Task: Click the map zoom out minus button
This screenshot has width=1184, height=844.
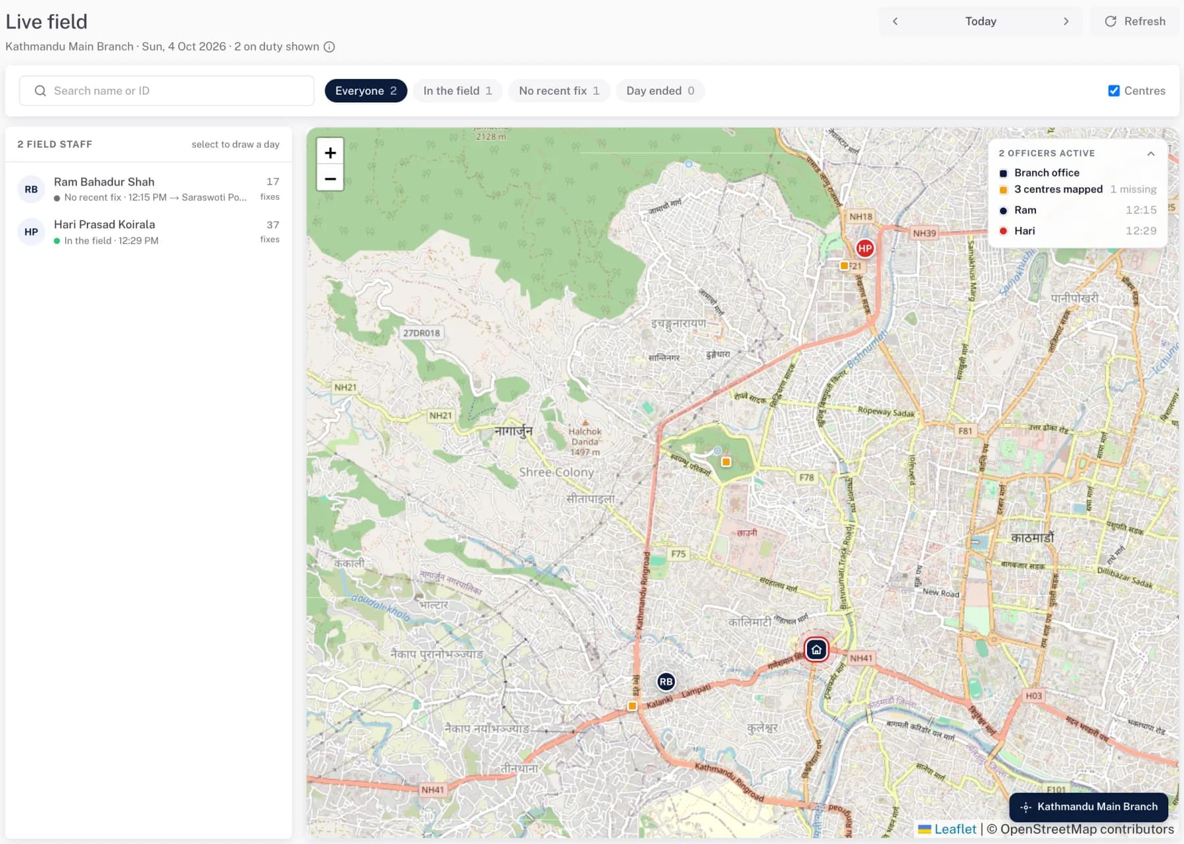Action: (x=330, y=178)
